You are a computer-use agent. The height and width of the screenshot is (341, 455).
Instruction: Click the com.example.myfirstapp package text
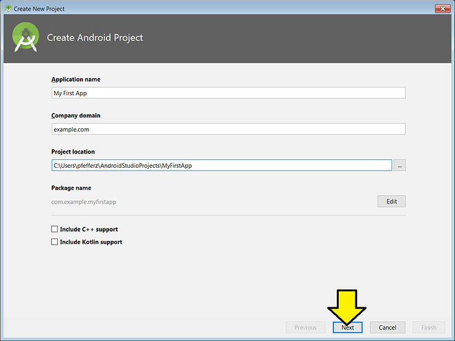tap(83, 202)
